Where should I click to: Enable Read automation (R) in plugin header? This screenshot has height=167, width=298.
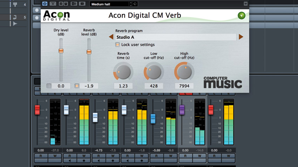61,3
